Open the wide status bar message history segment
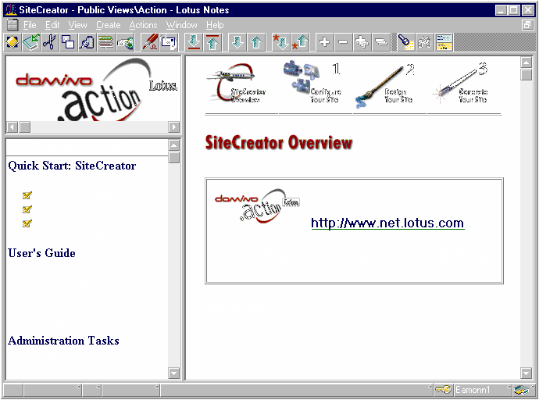This screenshot has height=400, width=539. [297, 390]
